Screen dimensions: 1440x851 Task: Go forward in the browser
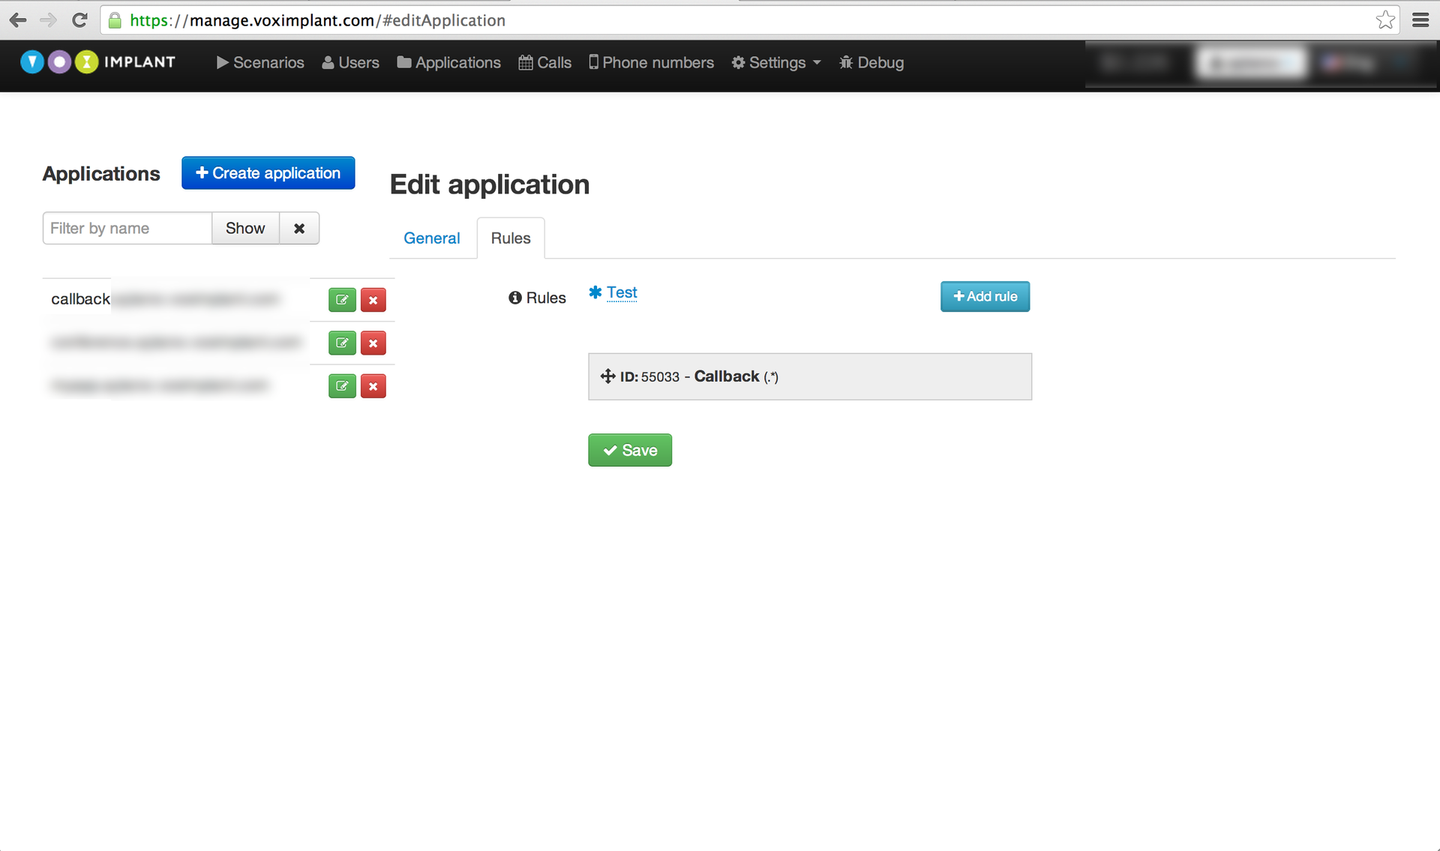tap(48, 20)
